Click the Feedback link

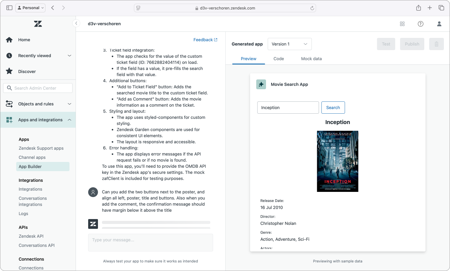(205, 40)
